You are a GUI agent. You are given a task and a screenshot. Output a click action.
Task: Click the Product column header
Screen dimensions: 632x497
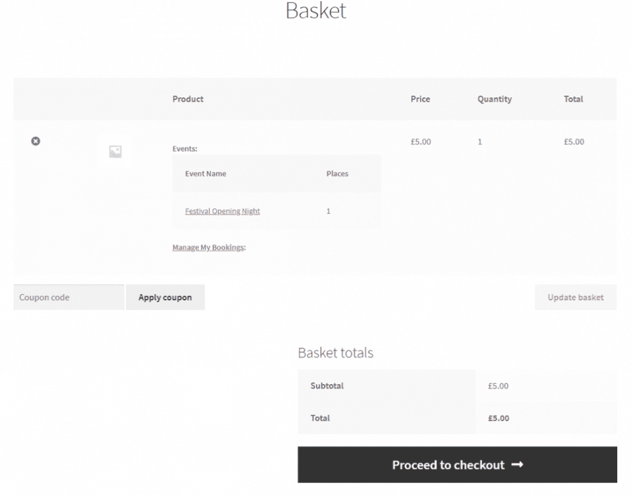188,99
